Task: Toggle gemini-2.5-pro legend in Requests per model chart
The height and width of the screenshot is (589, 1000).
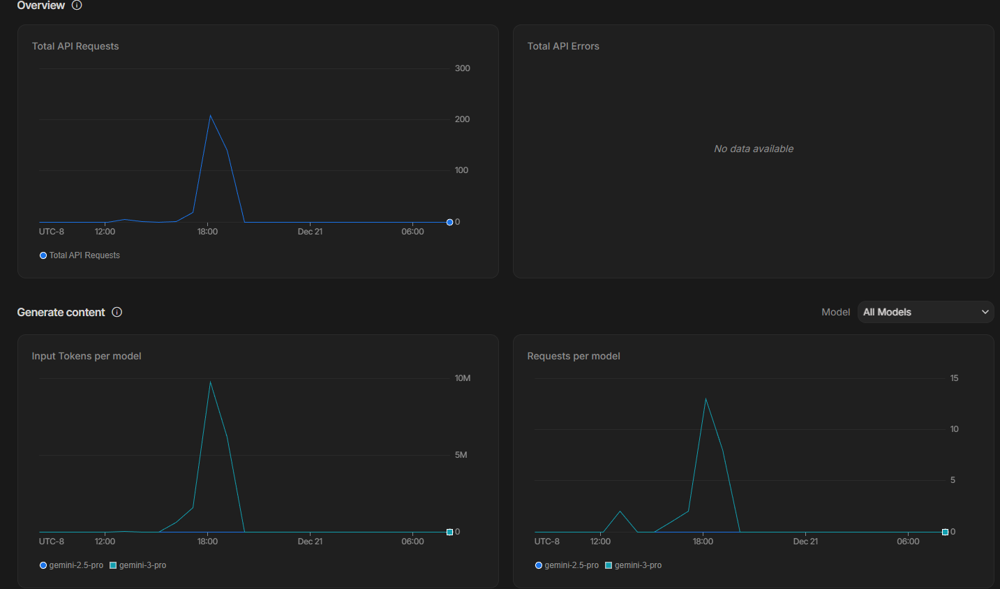Action: click(x=567, y=565)
